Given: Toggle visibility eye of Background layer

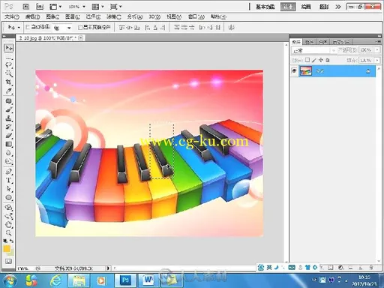Looking at the screenshot, I should click(x=294, y=71).
